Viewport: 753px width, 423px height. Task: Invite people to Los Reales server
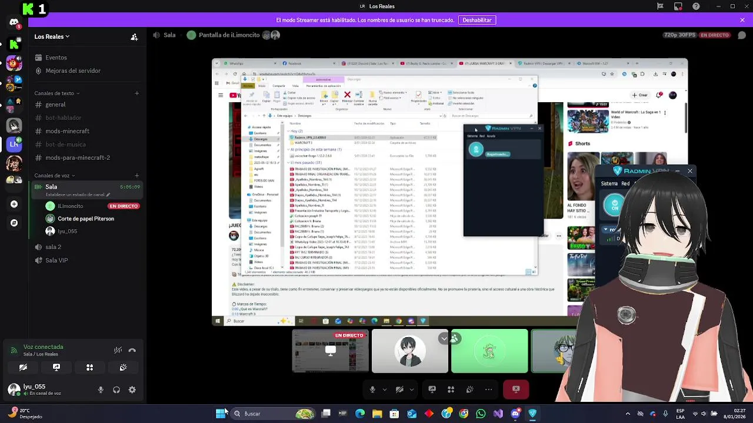134,37
